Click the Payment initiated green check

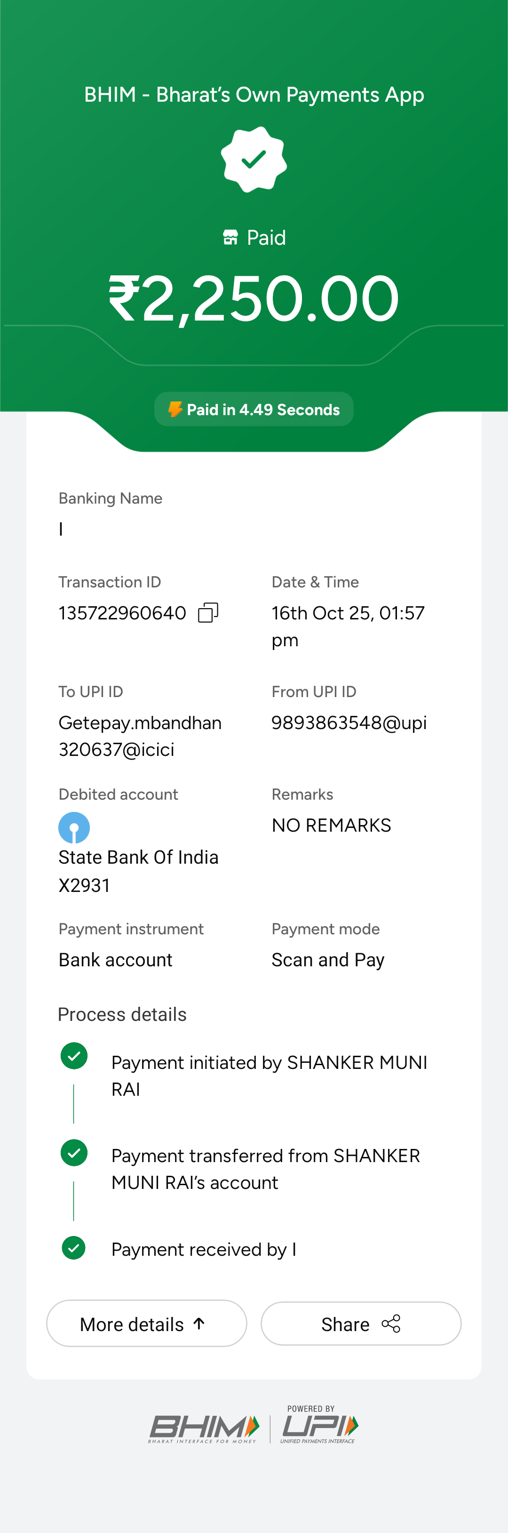pos(74,1056)
